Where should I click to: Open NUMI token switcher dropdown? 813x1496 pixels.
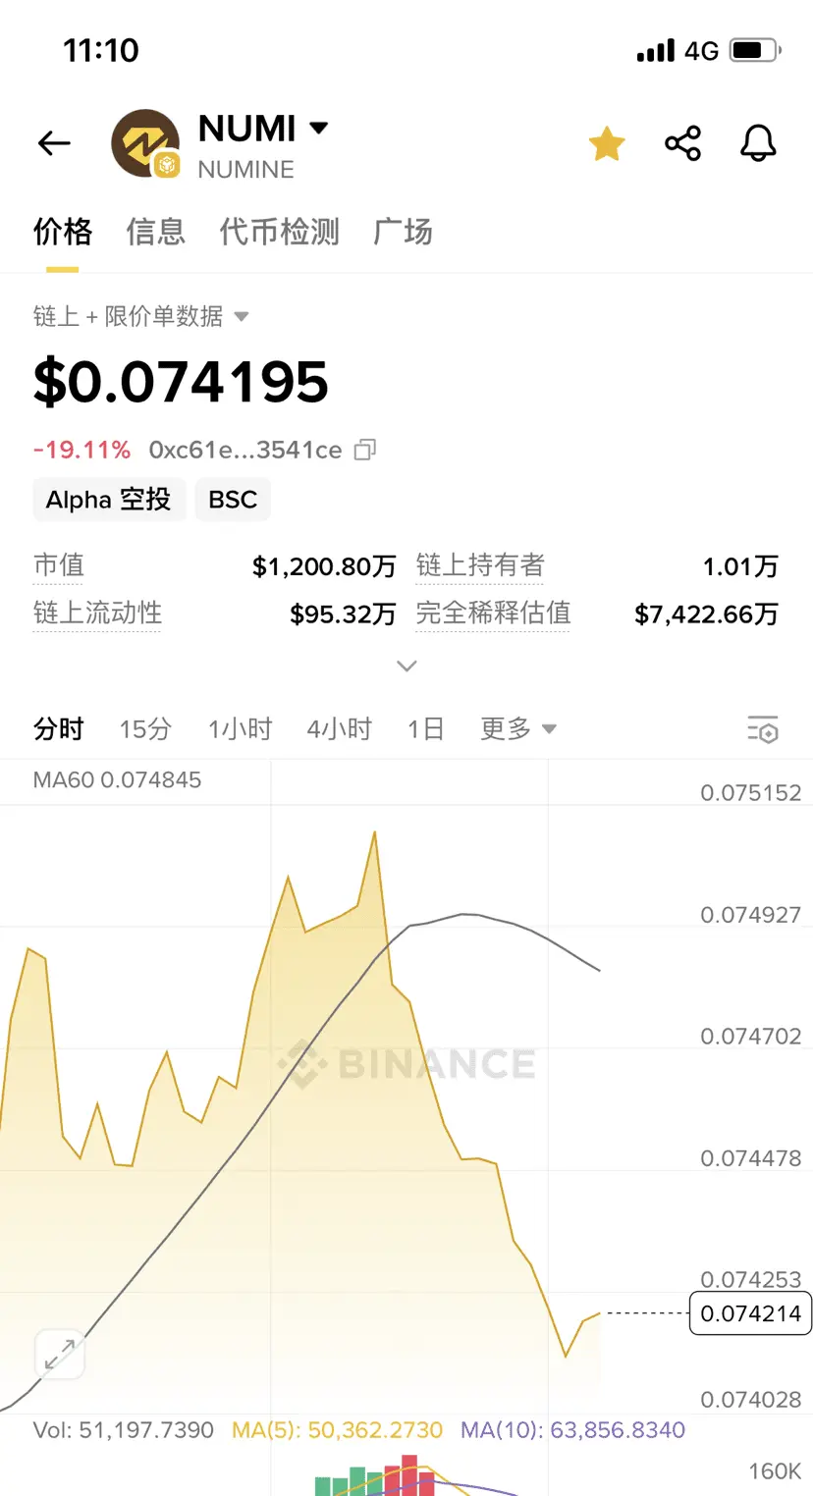[263, 128]
